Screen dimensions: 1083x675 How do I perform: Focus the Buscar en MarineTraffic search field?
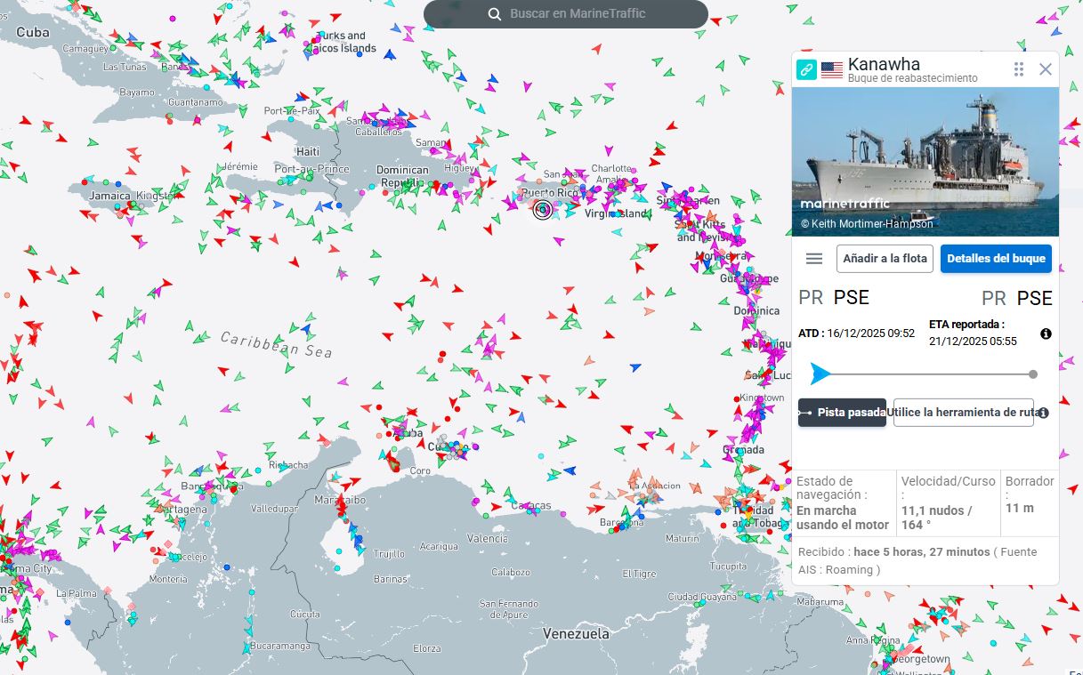pos(578,14)
